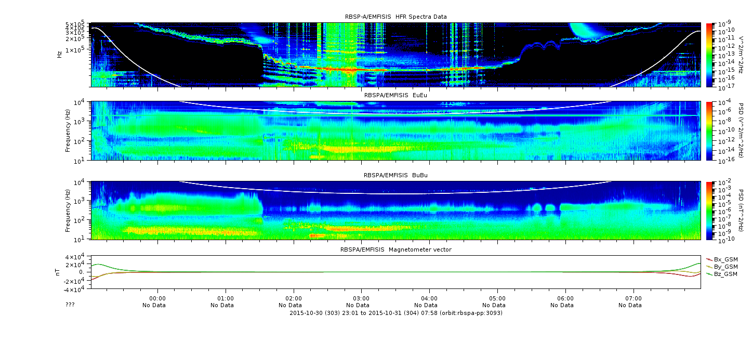Click the 05:00 time tick label
Screen dimensions: 752x342
coord(497,298)
